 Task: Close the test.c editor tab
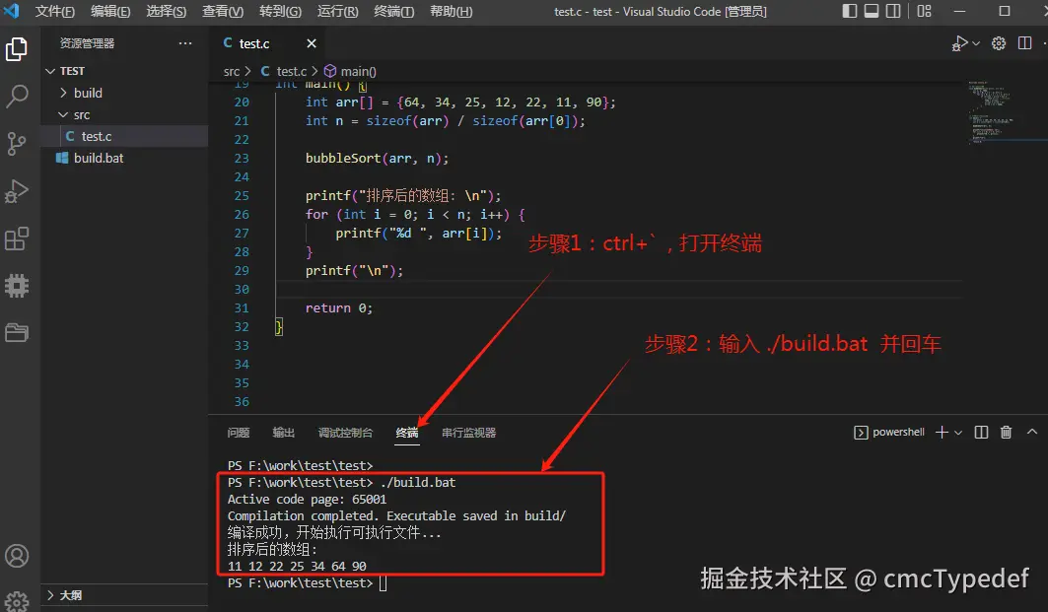[x=311, y=43]
